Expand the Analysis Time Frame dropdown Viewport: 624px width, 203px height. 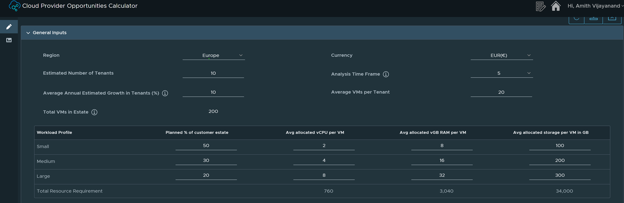(x=501, y=73)
